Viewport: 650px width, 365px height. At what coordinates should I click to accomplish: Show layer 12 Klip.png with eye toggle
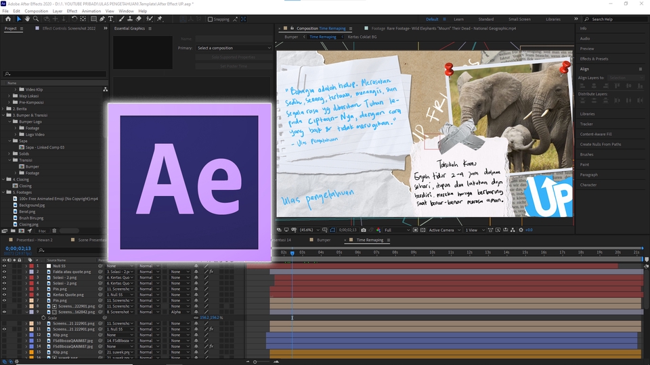tap(4, 335)
